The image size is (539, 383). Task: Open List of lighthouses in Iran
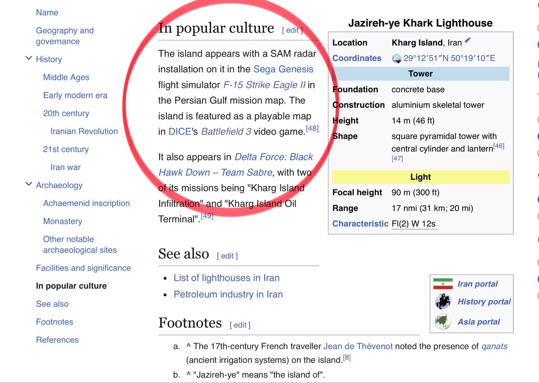227,278
